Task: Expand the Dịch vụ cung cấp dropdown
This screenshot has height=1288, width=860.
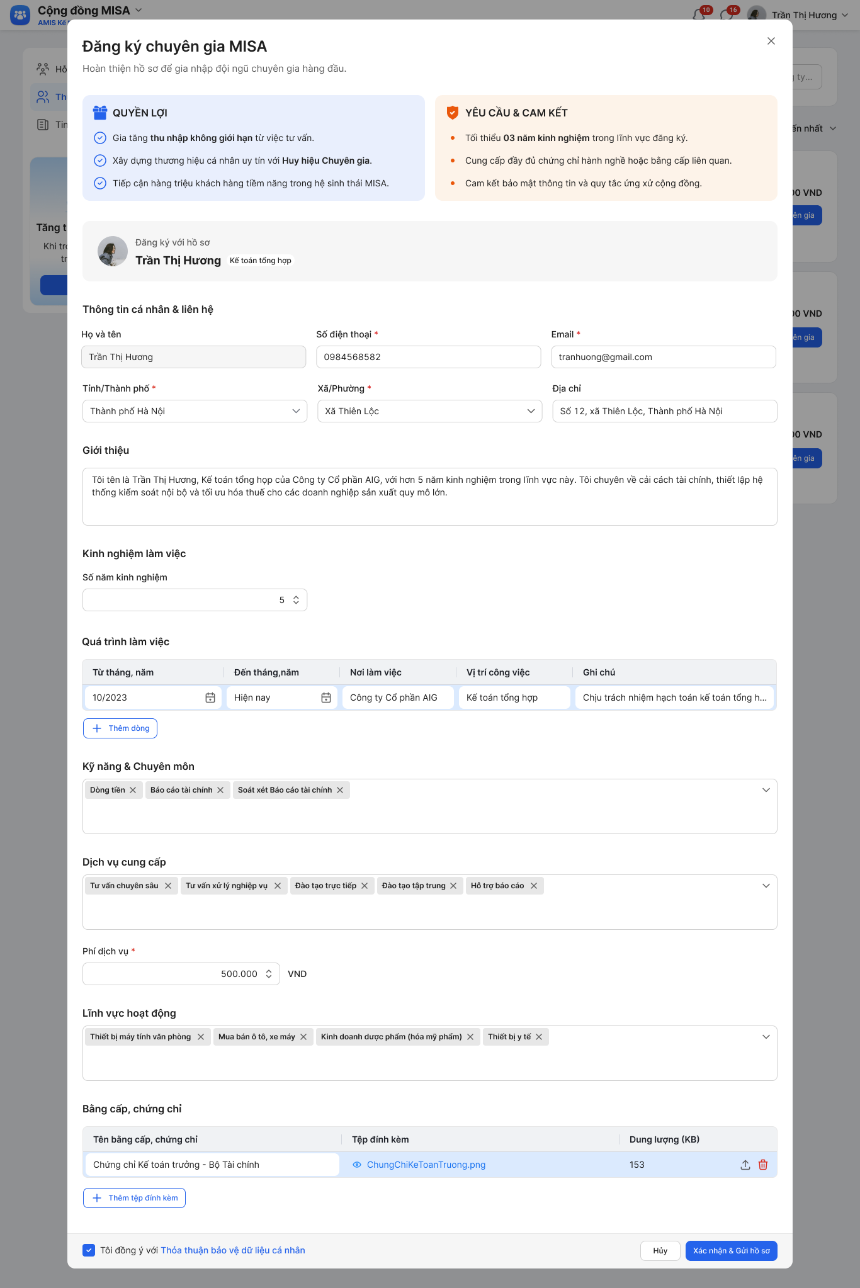Action: (x=766, y=886)
